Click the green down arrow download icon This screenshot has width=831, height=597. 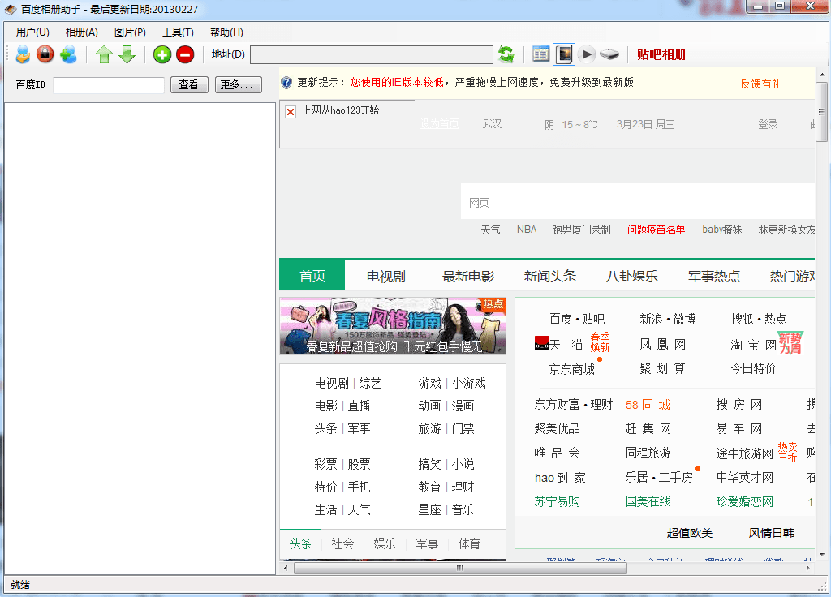127,54
